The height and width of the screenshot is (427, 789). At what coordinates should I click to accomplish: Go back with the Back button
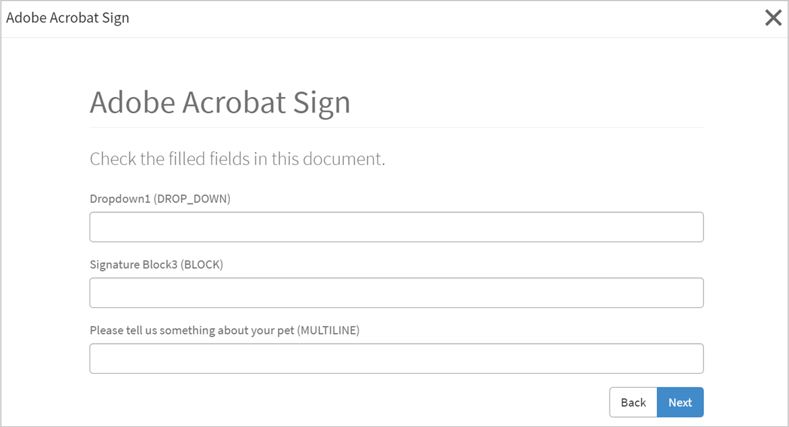point(633,402)
